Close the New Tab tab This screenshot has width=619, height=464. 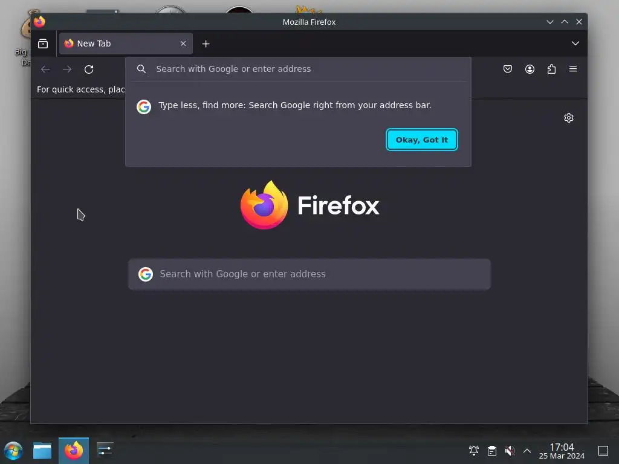[x=183, y=43]
